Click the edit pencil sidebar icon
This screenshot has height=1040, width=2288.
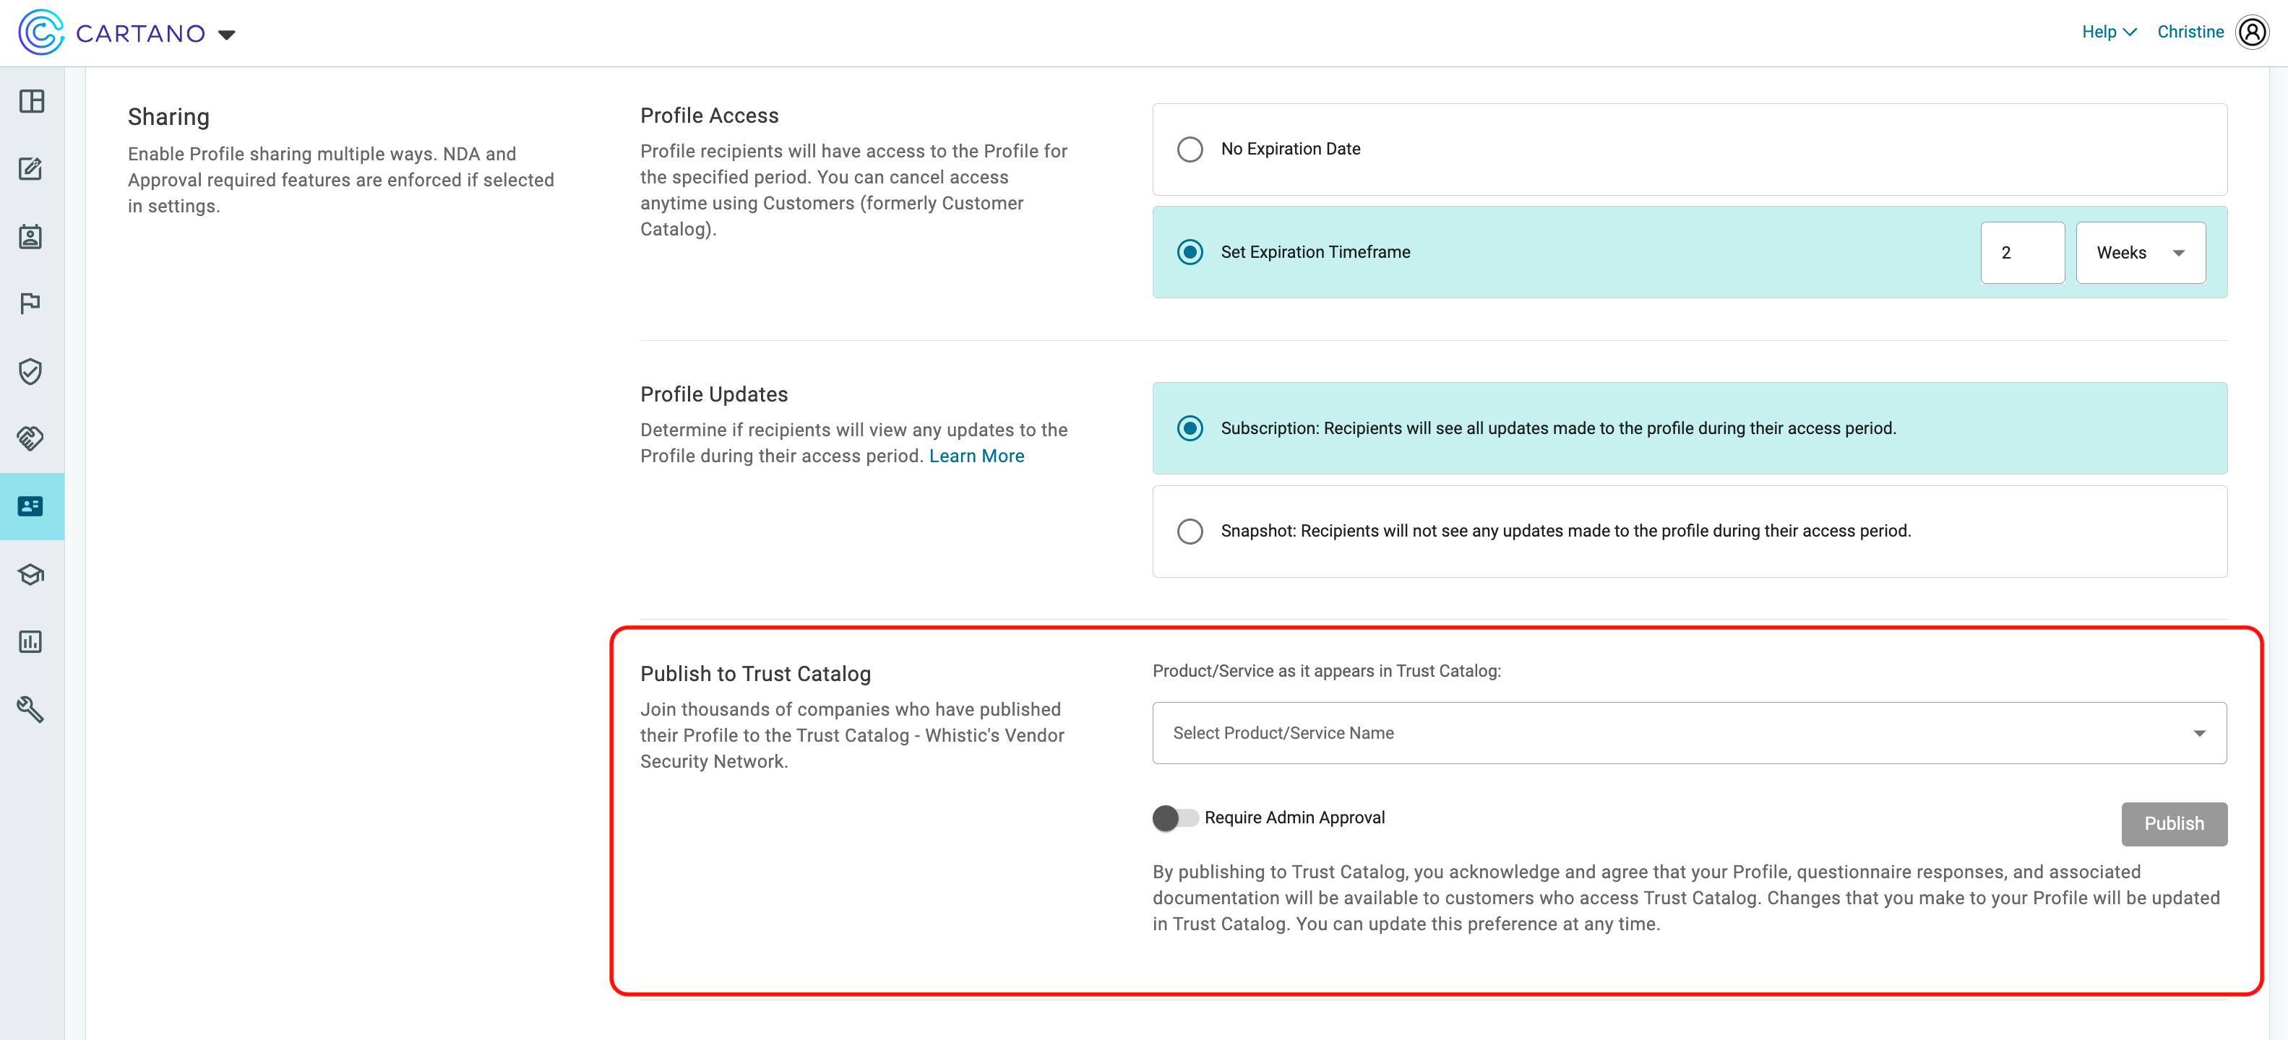[31, 168]
